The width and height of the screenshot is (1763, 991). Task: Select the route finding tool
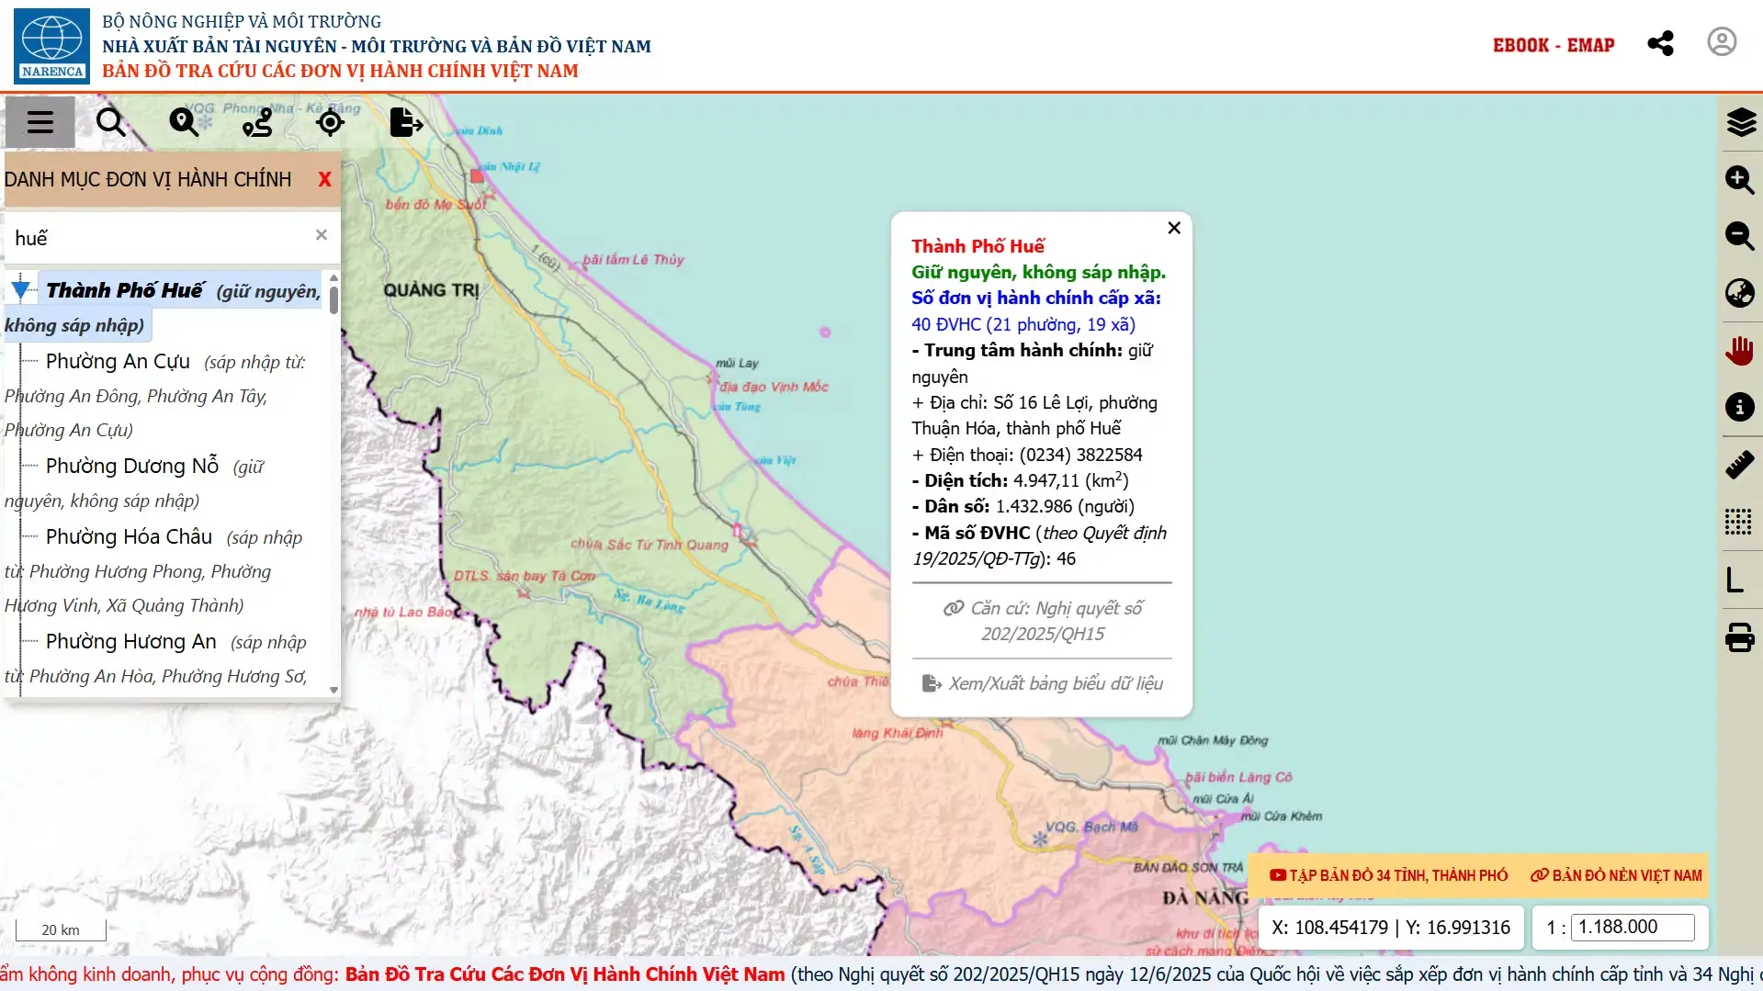pos(257,122)
